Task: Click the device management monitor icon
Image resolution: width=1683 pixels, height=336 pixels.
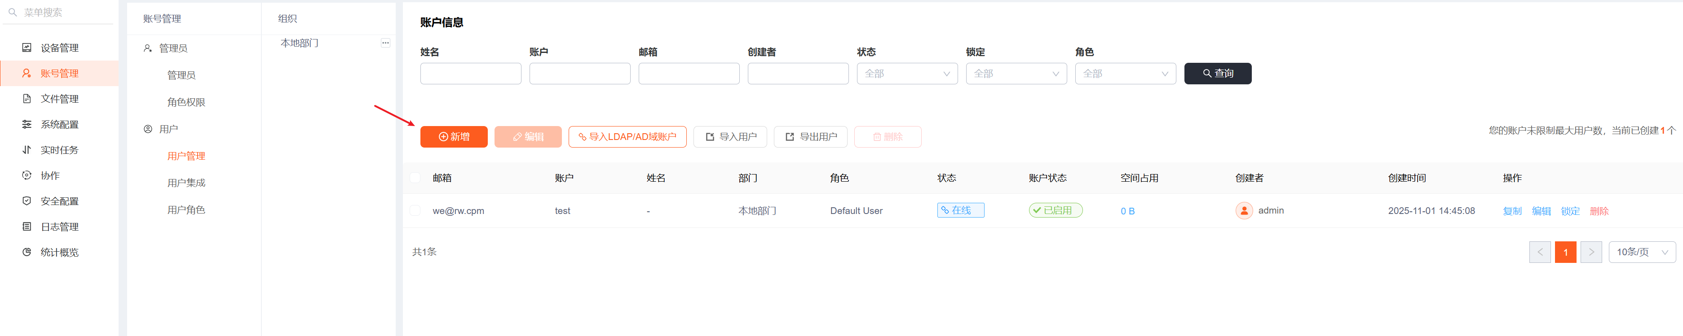Action: coord(27,48)
